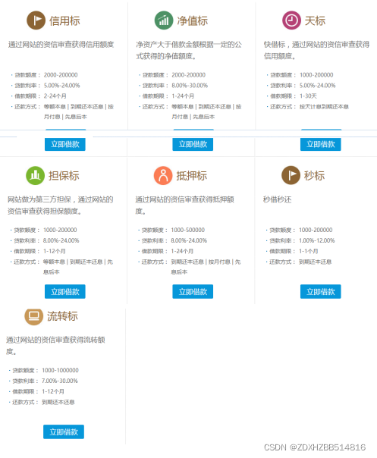Click 担保标 term 1-12个月
Viewport: 377px width, 458px height.
point(55,251)
